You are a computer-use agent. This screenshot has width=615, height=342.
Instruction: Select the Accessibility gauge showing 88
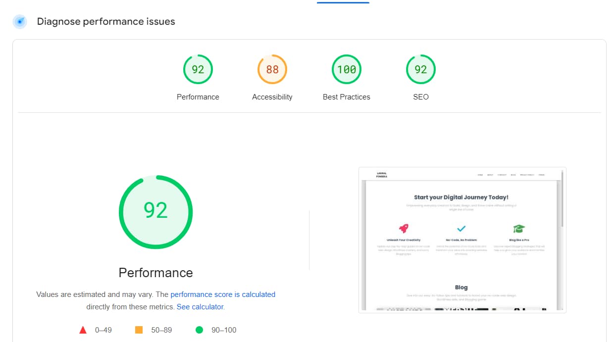pyautogui.click(x=272, y=69)
